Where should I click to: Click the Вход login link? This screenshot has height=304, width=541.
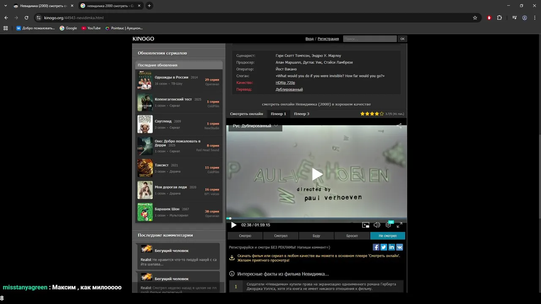pos(309,39)
